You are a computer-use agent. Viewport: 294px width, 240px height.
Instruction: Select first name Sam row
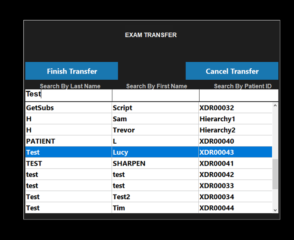(155, 119)
